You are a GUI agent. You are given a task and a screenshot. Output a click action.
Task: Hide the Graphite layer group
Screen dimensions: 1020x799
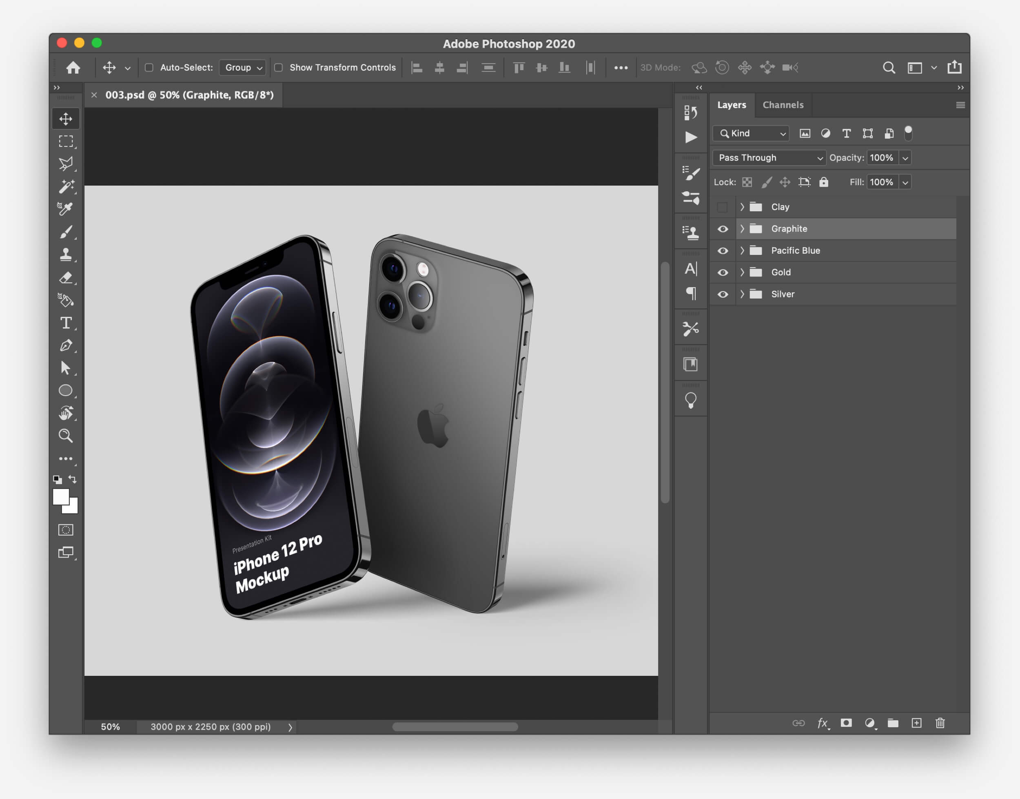click(723, 229)
